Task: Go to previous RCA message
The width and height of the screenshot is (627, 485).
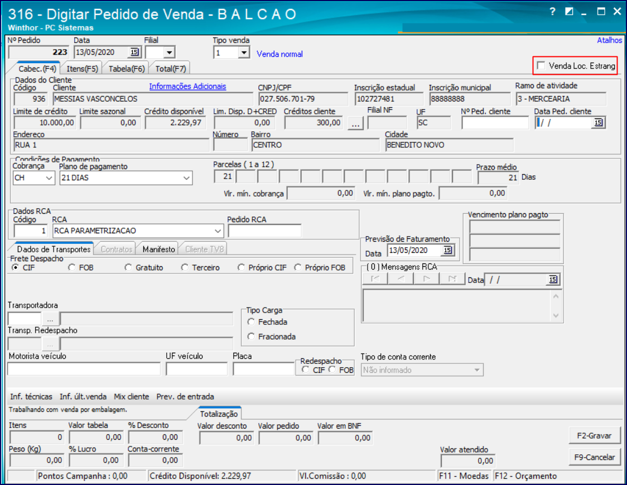Action: [x=401, y=279]
